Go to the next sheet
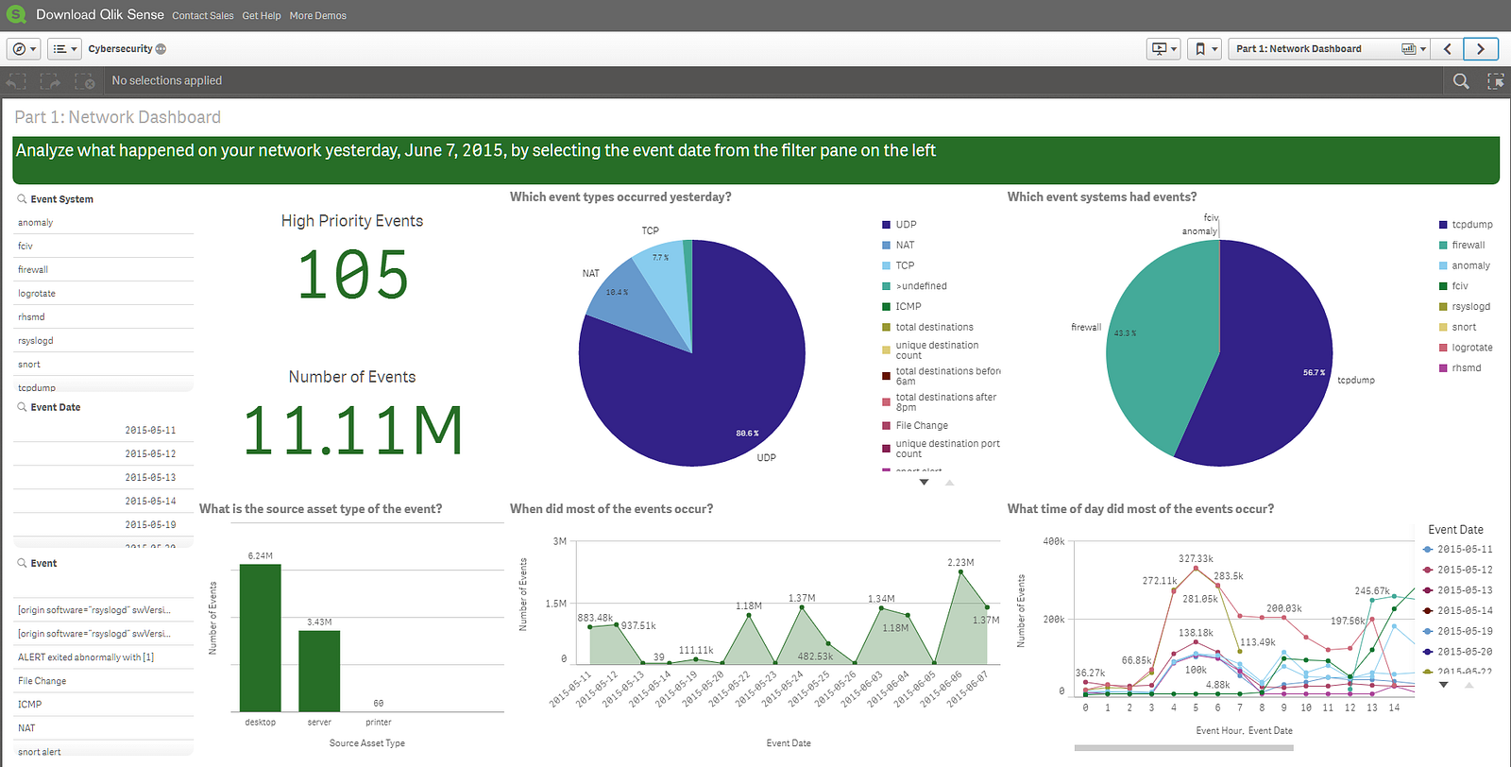 pos(1480,49)
